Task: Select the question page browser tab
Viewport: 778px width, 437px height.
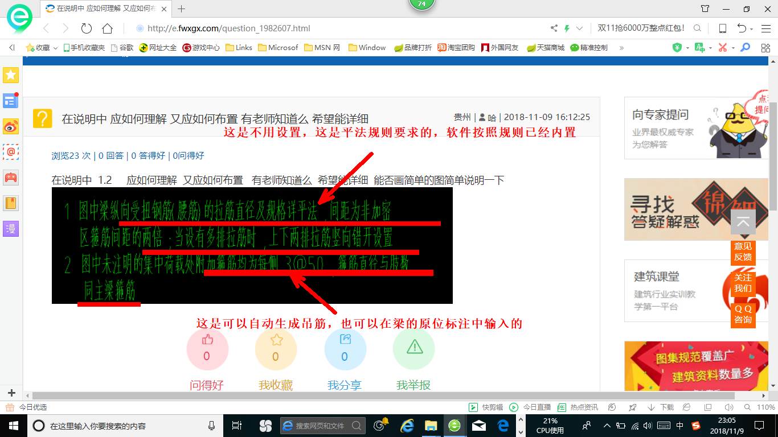Action: coord(107,9)
